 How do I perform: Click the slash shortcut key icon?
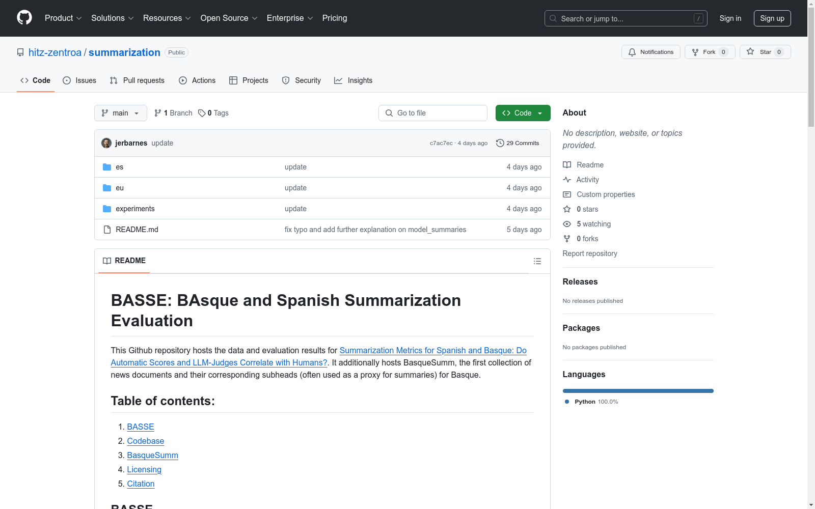(x=698, y=18)
